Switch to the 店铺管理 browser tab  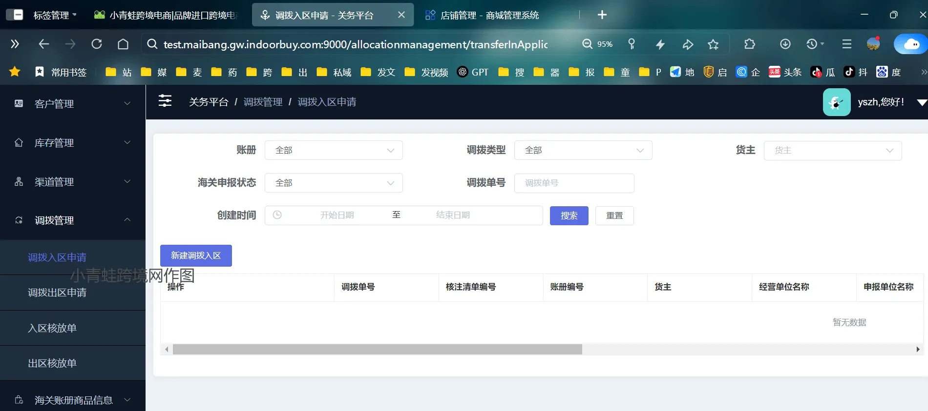(x=488, y=15)
